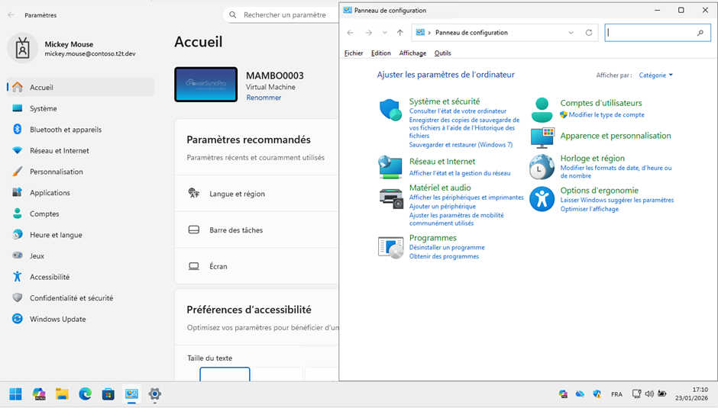Open Bluetooth et appareils in Settings
This screenshot has width=718, height=408.
coord(81,130)
